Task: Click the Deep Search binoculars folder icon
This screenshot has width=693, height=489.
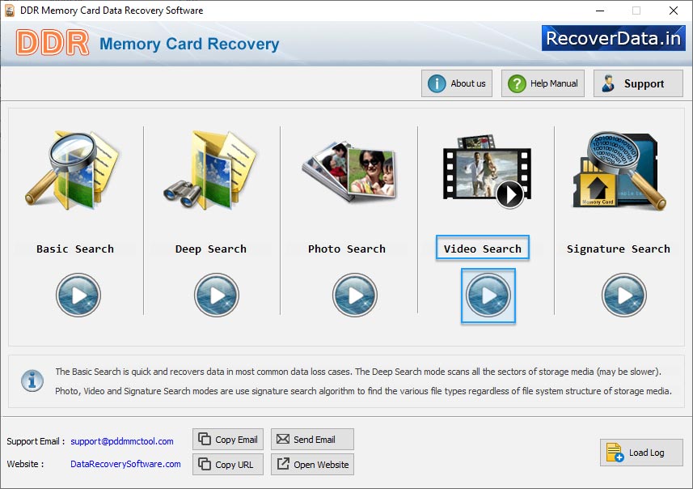Action: pos(210,170)
